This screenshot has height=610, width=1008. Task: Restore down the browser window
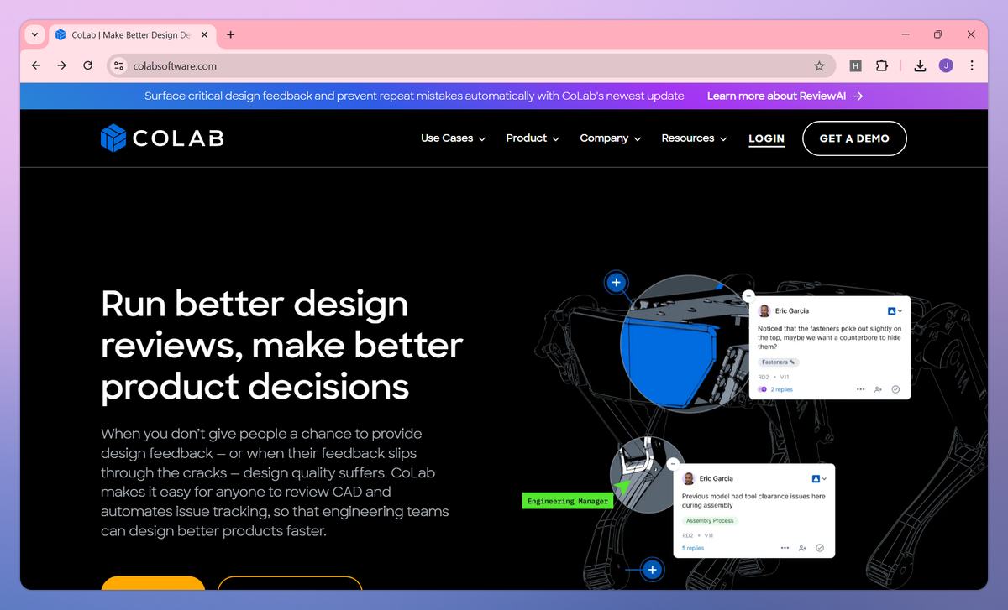pos(938,34)
